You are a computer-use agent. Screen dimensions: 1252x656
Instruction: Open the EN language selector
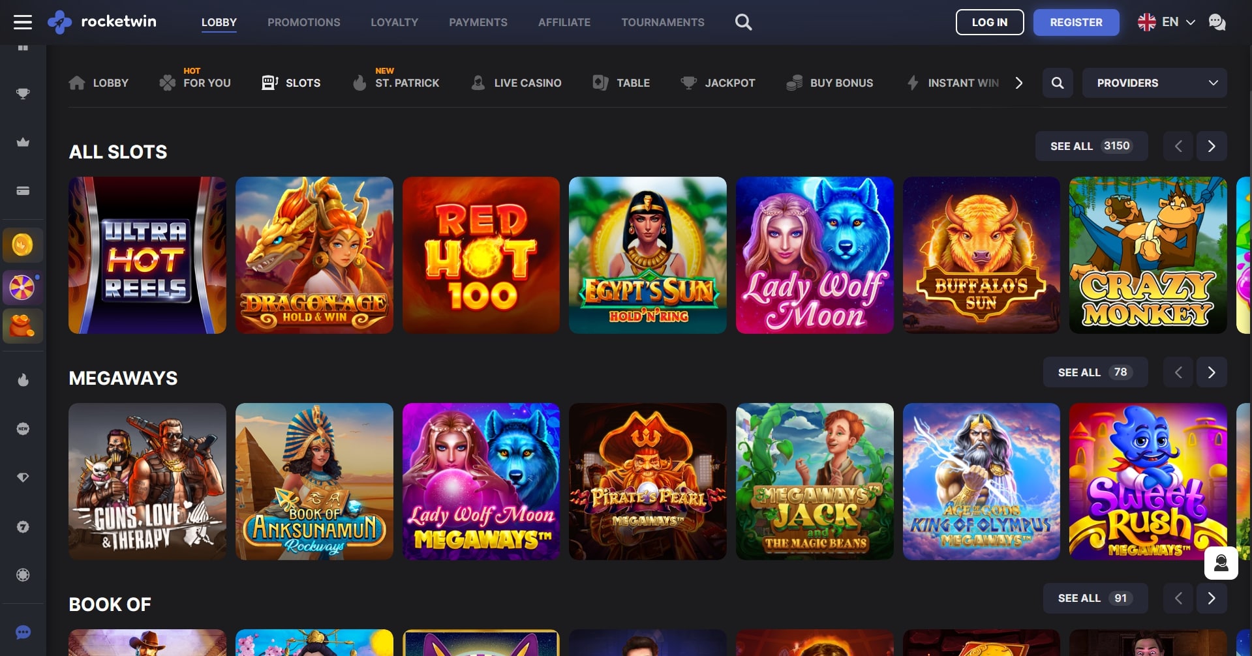coord(1167,22)
